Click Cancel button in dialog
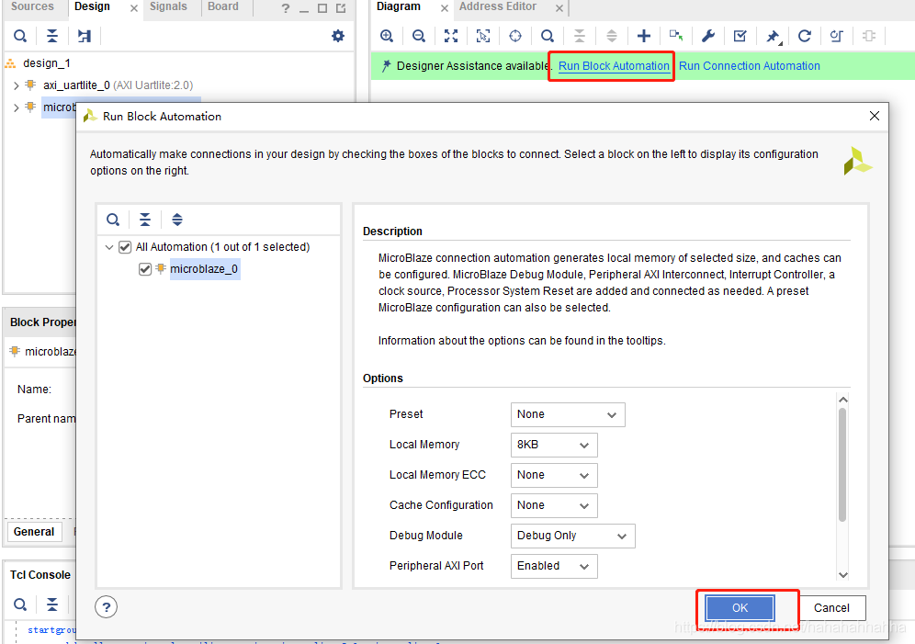Viewport: 915px width, 644px height. [x=831, y=608]
